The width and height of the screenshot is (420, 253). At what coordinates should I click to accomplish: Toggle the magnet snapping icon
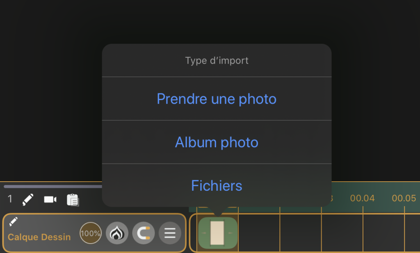[144, 233]
